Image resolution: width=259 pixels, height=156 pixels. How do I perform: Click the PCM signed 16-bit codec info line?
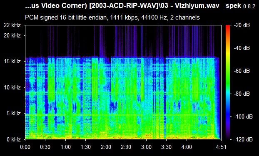(x=112, y=17)
